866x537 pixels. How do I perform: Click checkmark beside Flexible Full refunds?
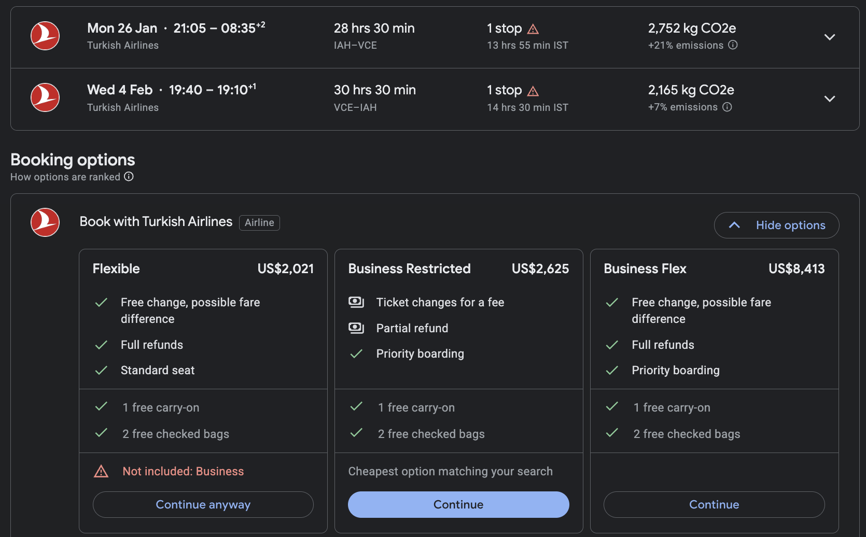point(101,345)
